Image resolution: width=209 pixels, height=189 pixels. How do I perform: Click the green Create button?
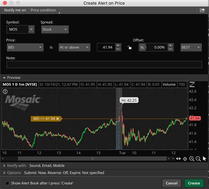194,183
